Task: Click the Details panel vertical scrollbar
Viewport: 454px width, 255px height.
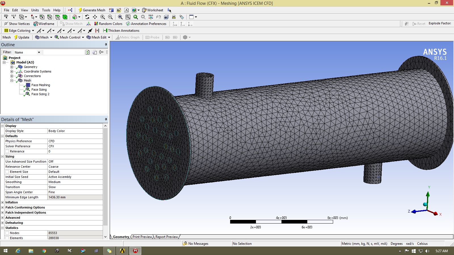Action: click(105, 181)
